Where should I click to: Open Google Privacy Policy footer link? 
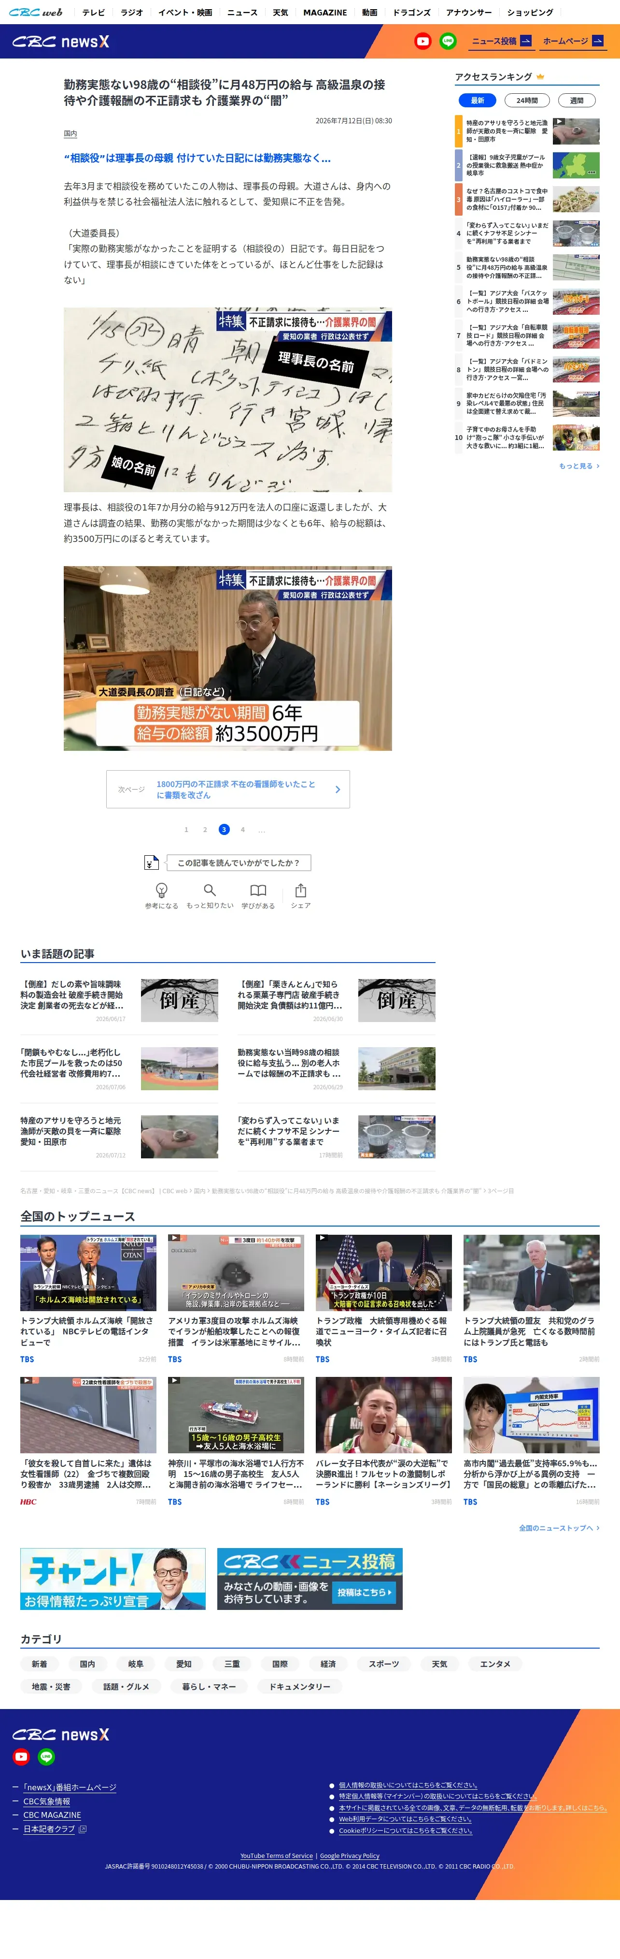[350, 1856]
